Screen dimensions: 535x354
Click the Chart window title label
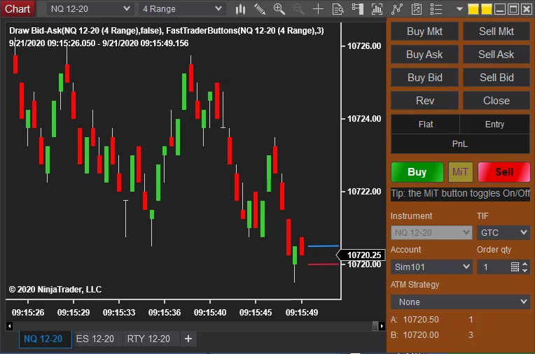(18, 8)
